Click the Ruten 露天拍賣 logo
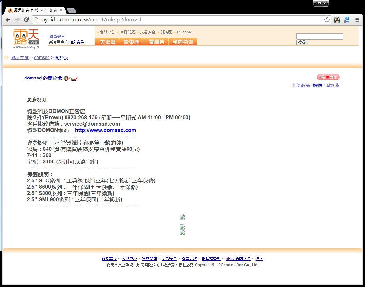 click(x=26, y=39)
